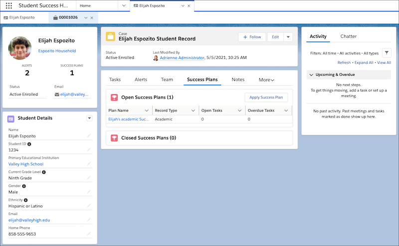Screen dimensions: 399x246
Task: Click the Student ID info icon
Action: (x=29, y=144)
